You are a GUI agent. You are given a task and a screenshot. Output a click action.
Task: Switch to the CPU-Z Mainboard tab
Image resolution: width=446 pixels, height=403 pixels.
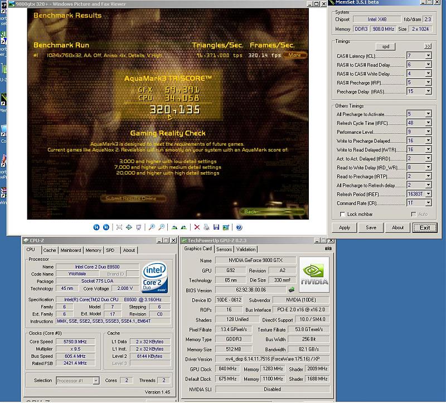coord(71,250)
